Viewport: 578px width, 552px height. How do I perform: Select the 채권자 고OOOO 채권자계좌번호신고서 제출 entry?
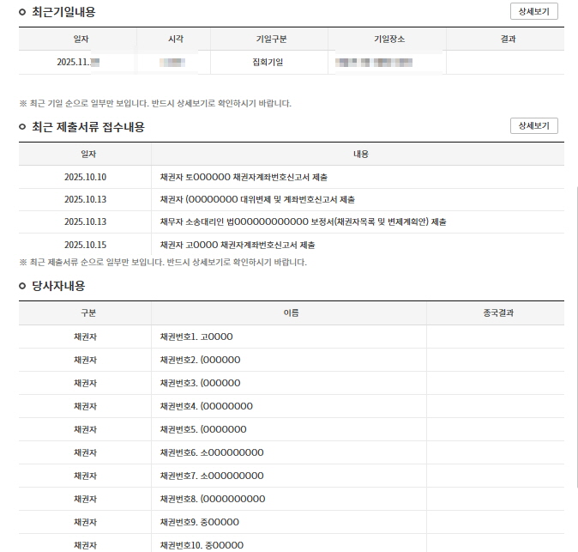244,245
